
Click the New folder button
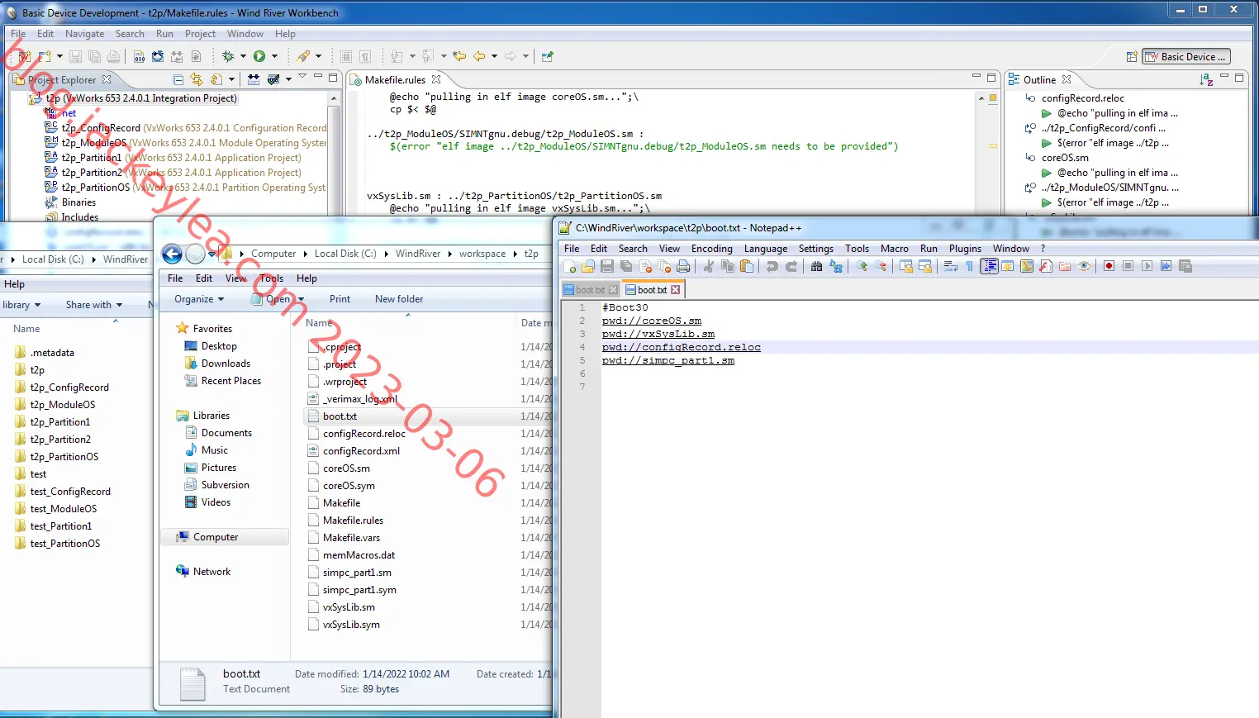(399, 299)
